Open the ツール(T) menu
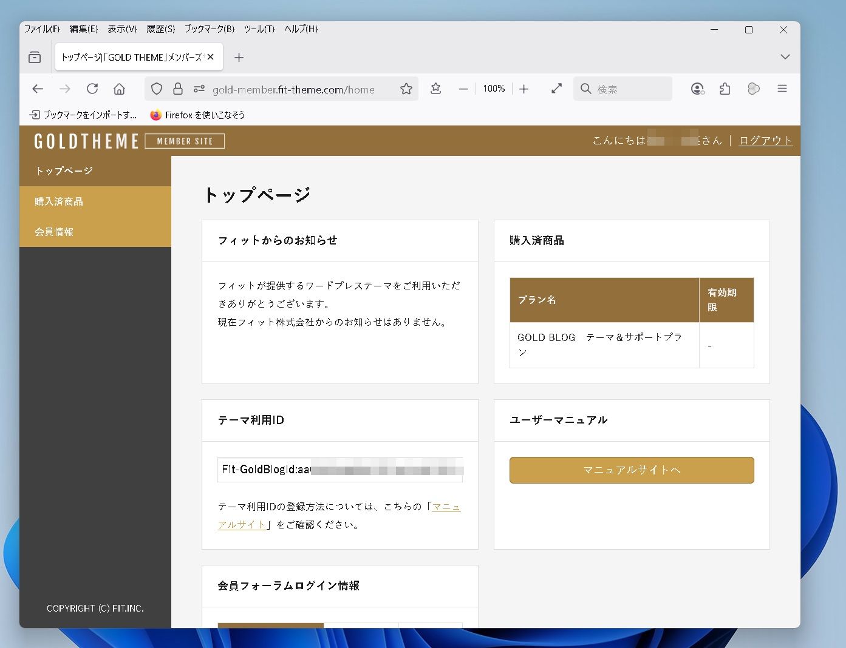This screenshot has height=648, width=846. coord(259,29)
